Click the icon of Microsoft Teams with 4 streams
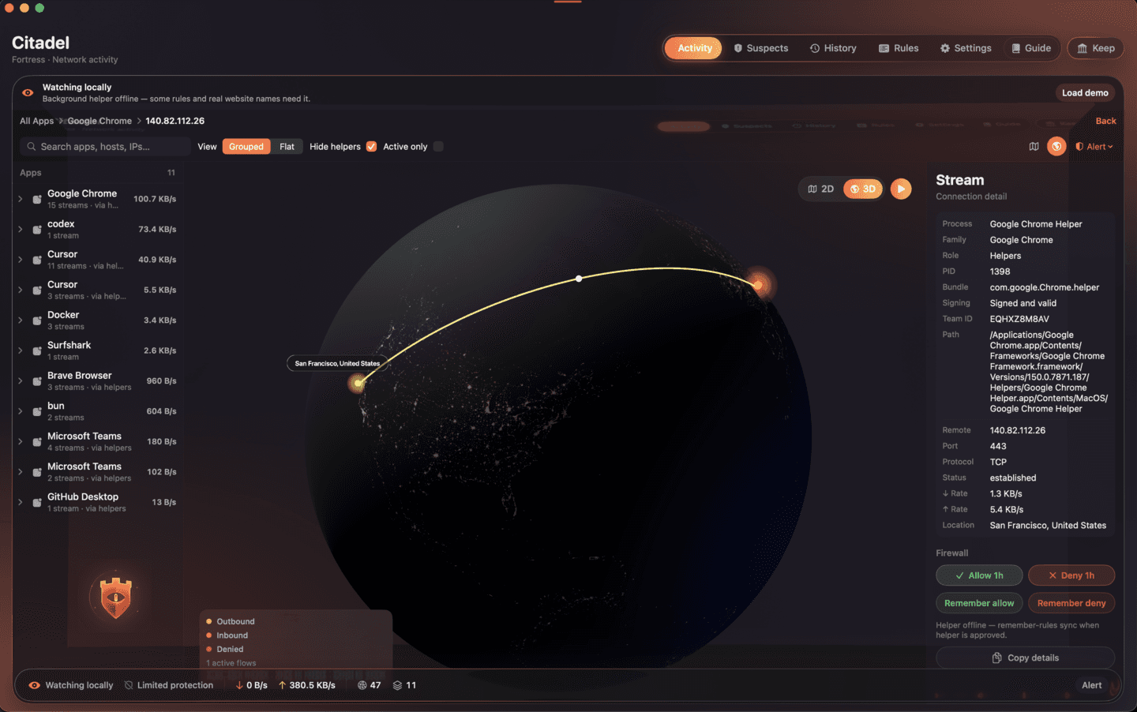This screenshot has width=1137, height=712. tap(37, 442)
